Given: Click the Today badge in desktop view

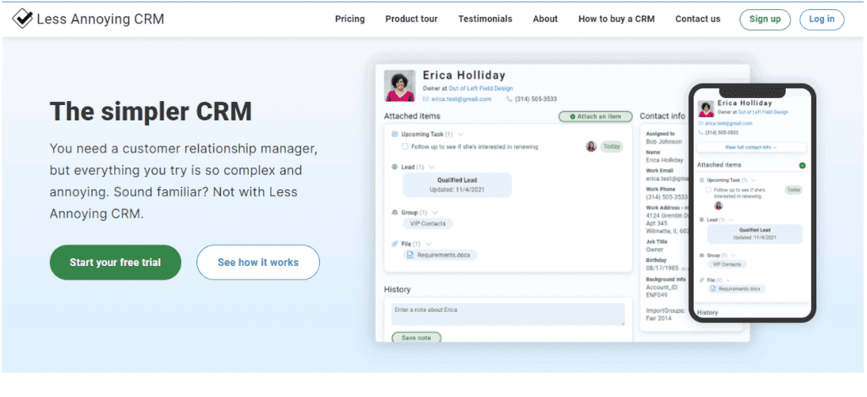Looking at the screenshot, I should (x=612, y=147).
